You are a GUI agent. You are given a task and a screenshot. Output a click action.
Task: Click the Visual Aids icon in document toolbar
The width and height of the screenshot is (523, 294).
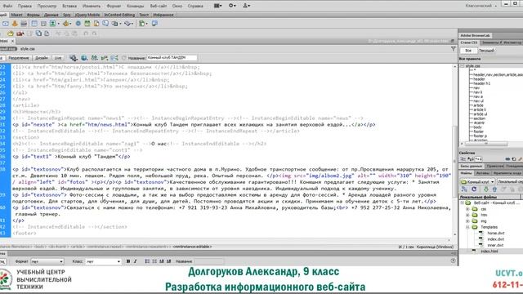(114, 58)
